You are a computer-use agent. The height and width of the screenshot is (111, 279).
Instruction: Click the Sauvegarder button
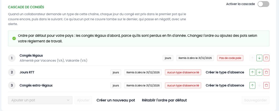click(x=255, y=100)
